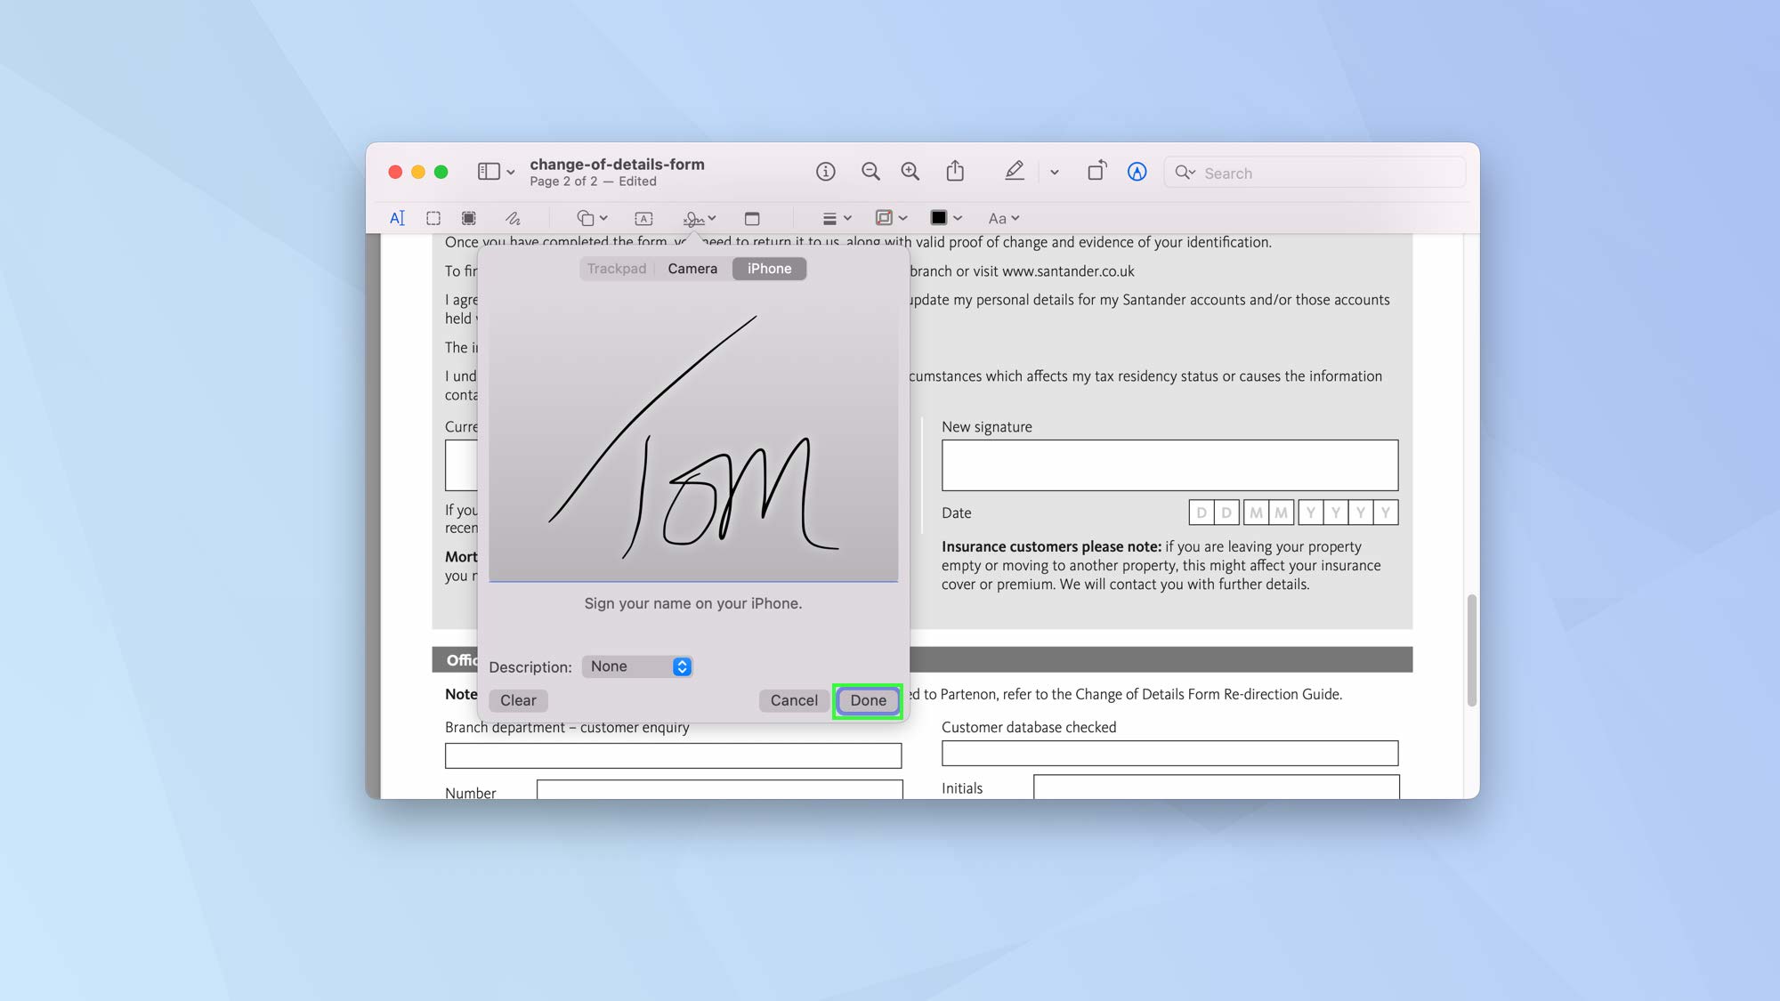The height and width of the screenshot is (1001, 1780).
Task: Open the Description dropdown set to None
Action: coord(635,666)
